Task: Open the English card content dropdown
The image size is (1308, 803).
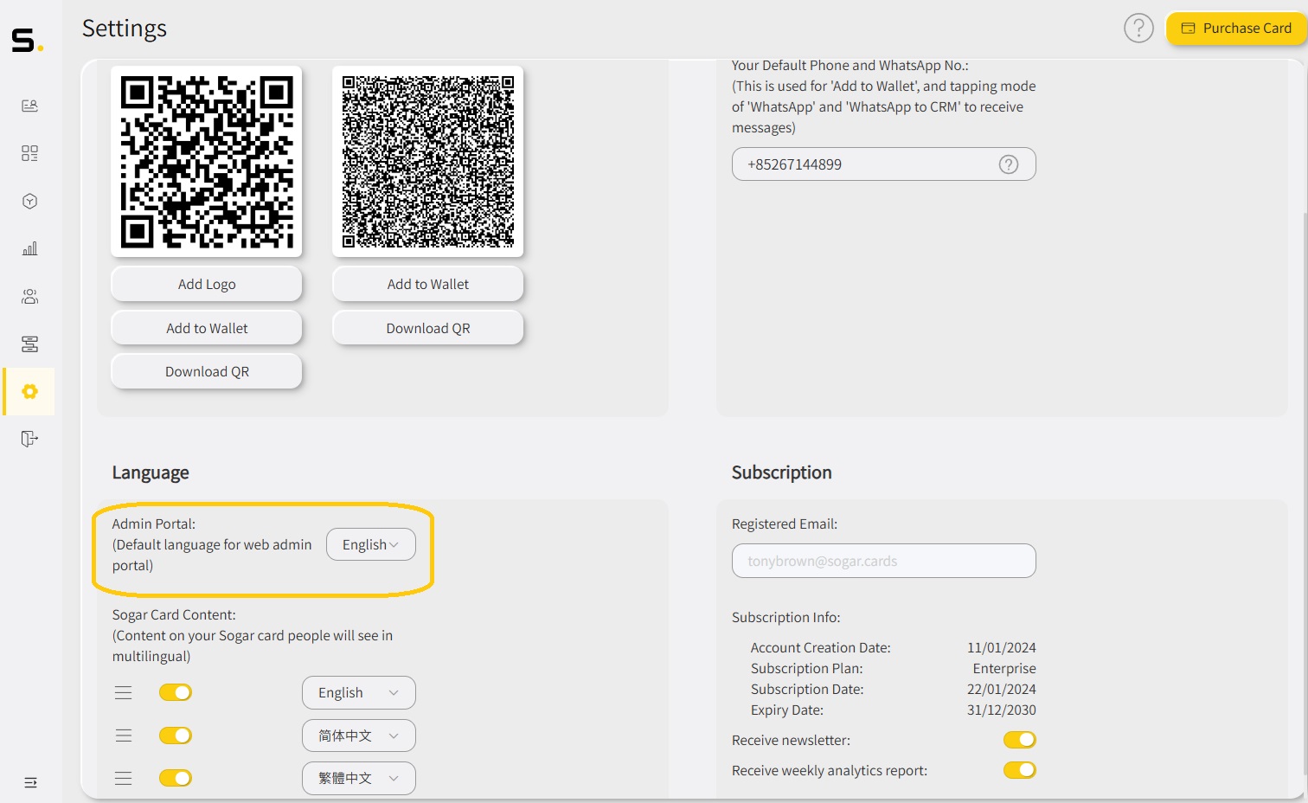Action: tap(359, 692)
